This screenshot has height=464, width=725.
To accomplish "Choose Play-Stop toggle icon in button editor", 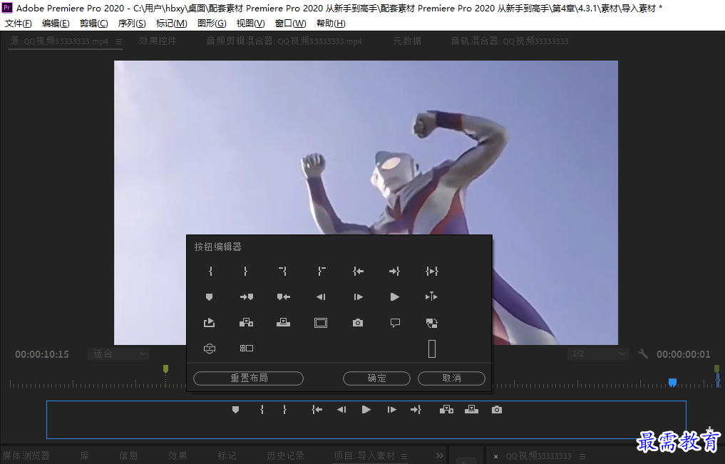I will [x=394, y=297].
